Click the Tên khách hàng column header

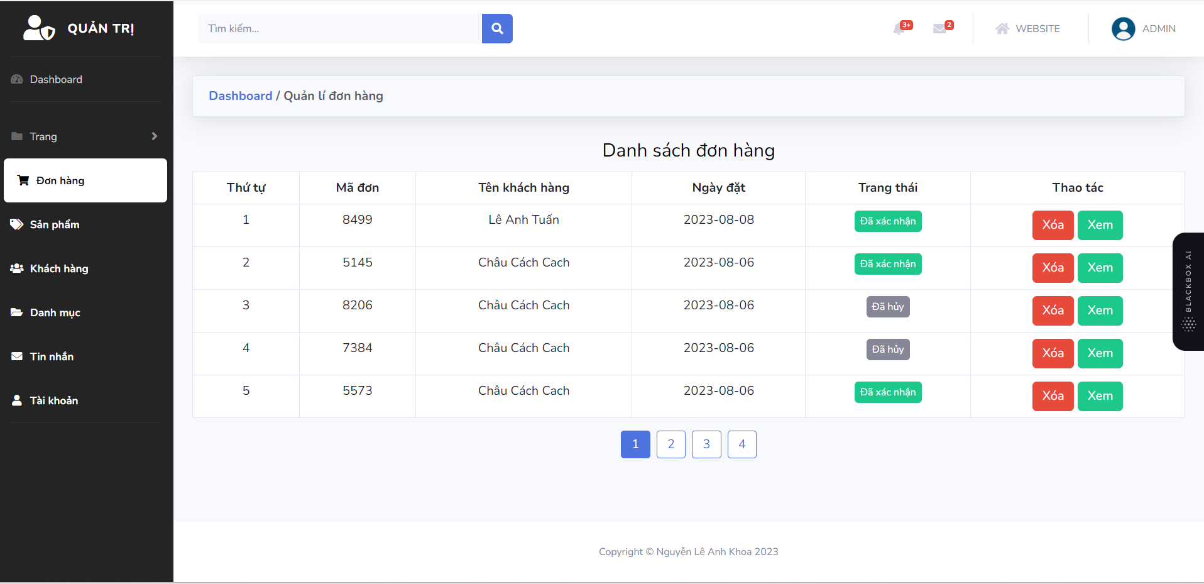point(524,187)
